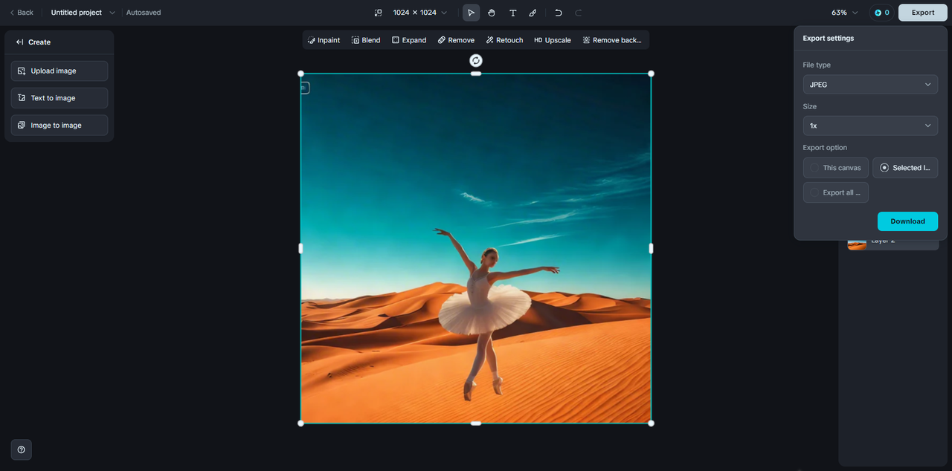Click the Autosaved status text
Viewport: 952px width, 471px height.
(x=144, y=13)
